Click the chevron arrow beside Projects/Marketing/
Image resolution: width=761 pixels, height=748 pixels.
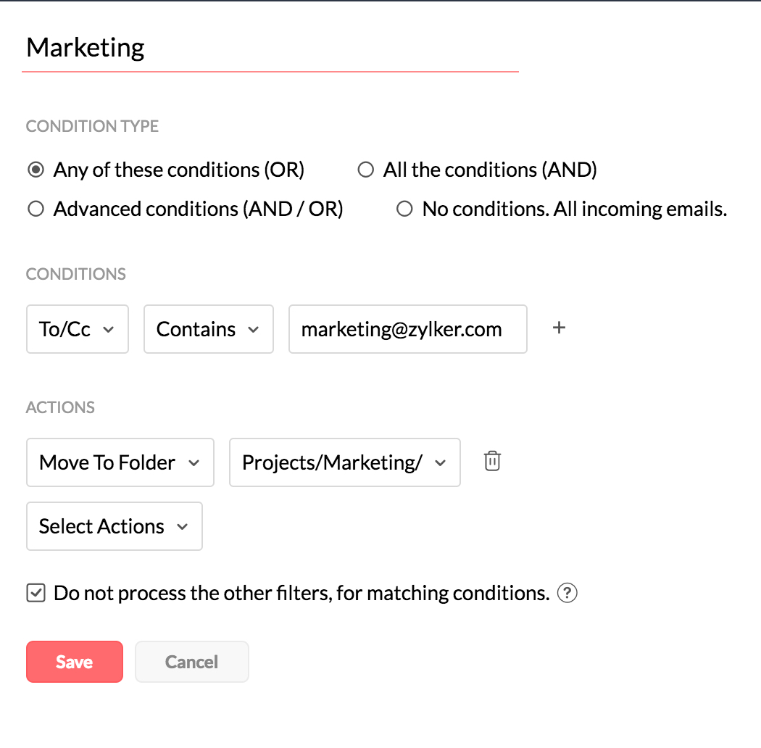click(x=440, y=463)
